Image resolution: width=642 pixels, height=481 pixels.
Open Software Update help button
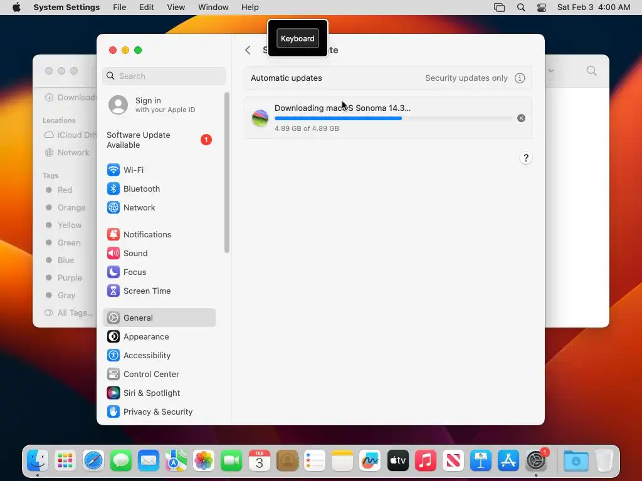tap(526, 158)
